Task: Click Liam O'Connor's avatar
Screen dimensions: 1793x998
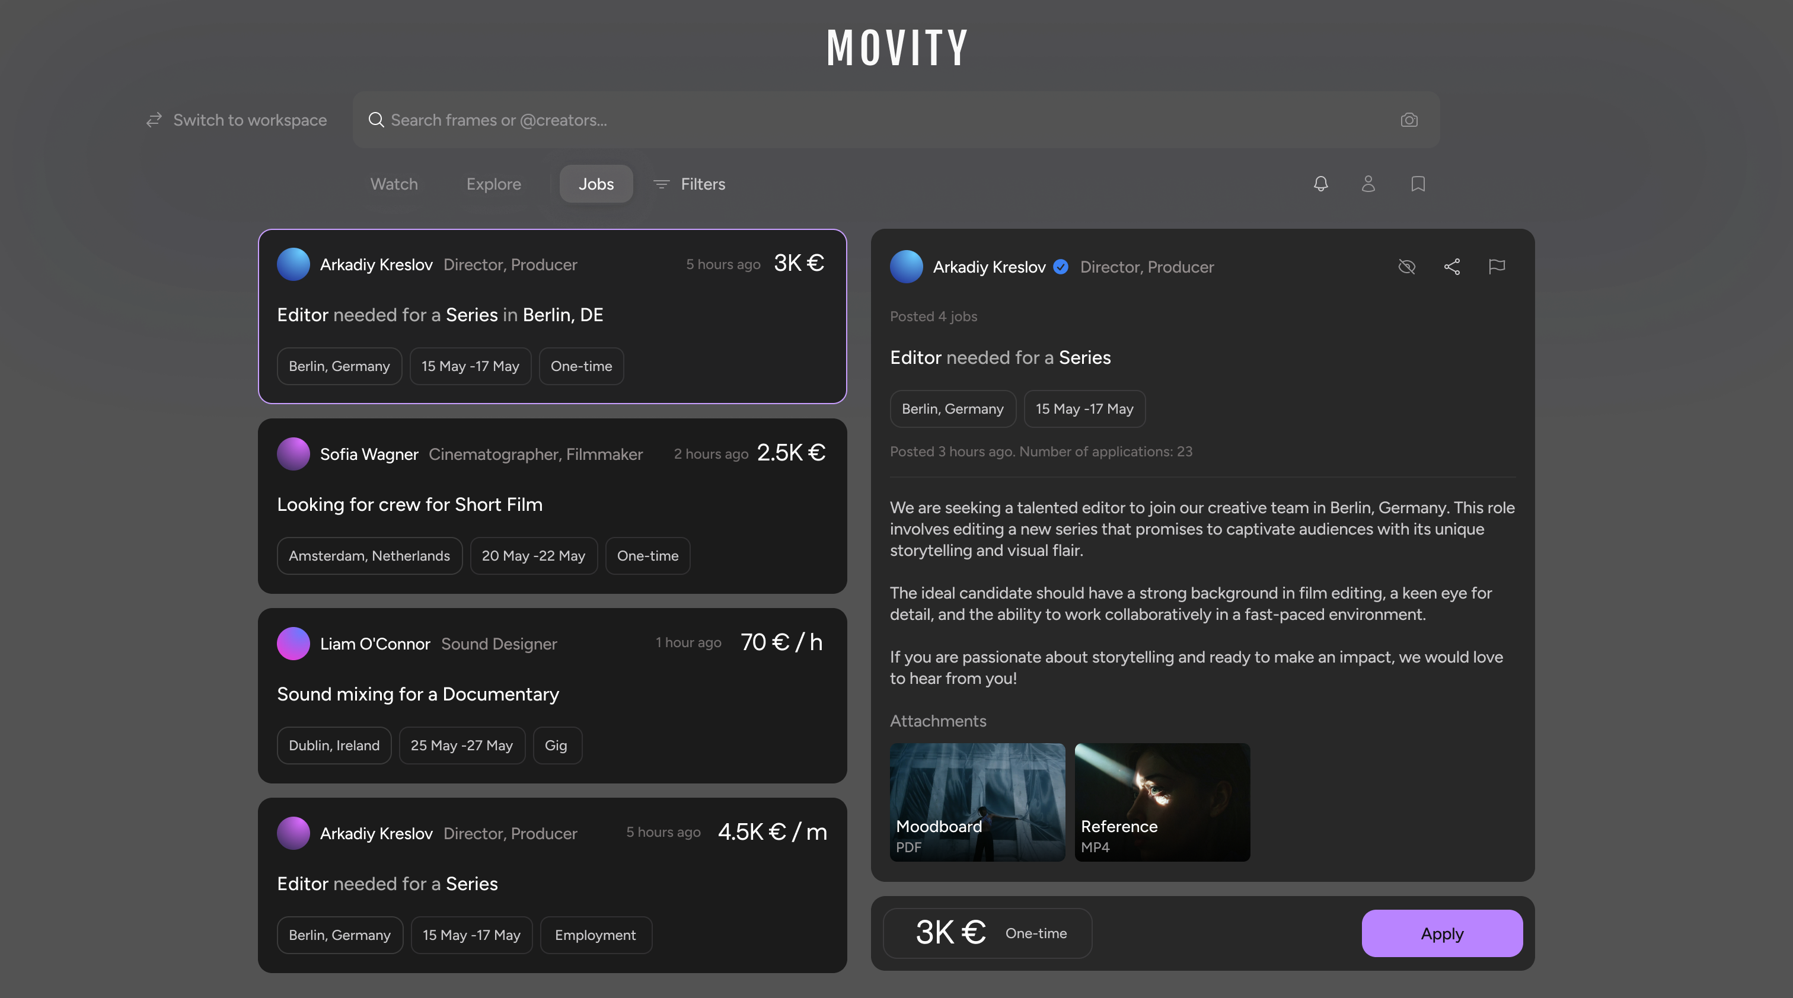Action: pos(293,644)
